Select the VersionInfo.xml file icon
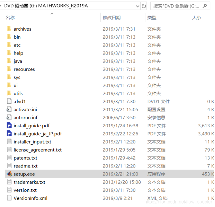 tap(9, 198)
